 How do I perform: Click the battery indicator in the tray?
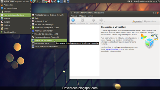click(140, 1)
